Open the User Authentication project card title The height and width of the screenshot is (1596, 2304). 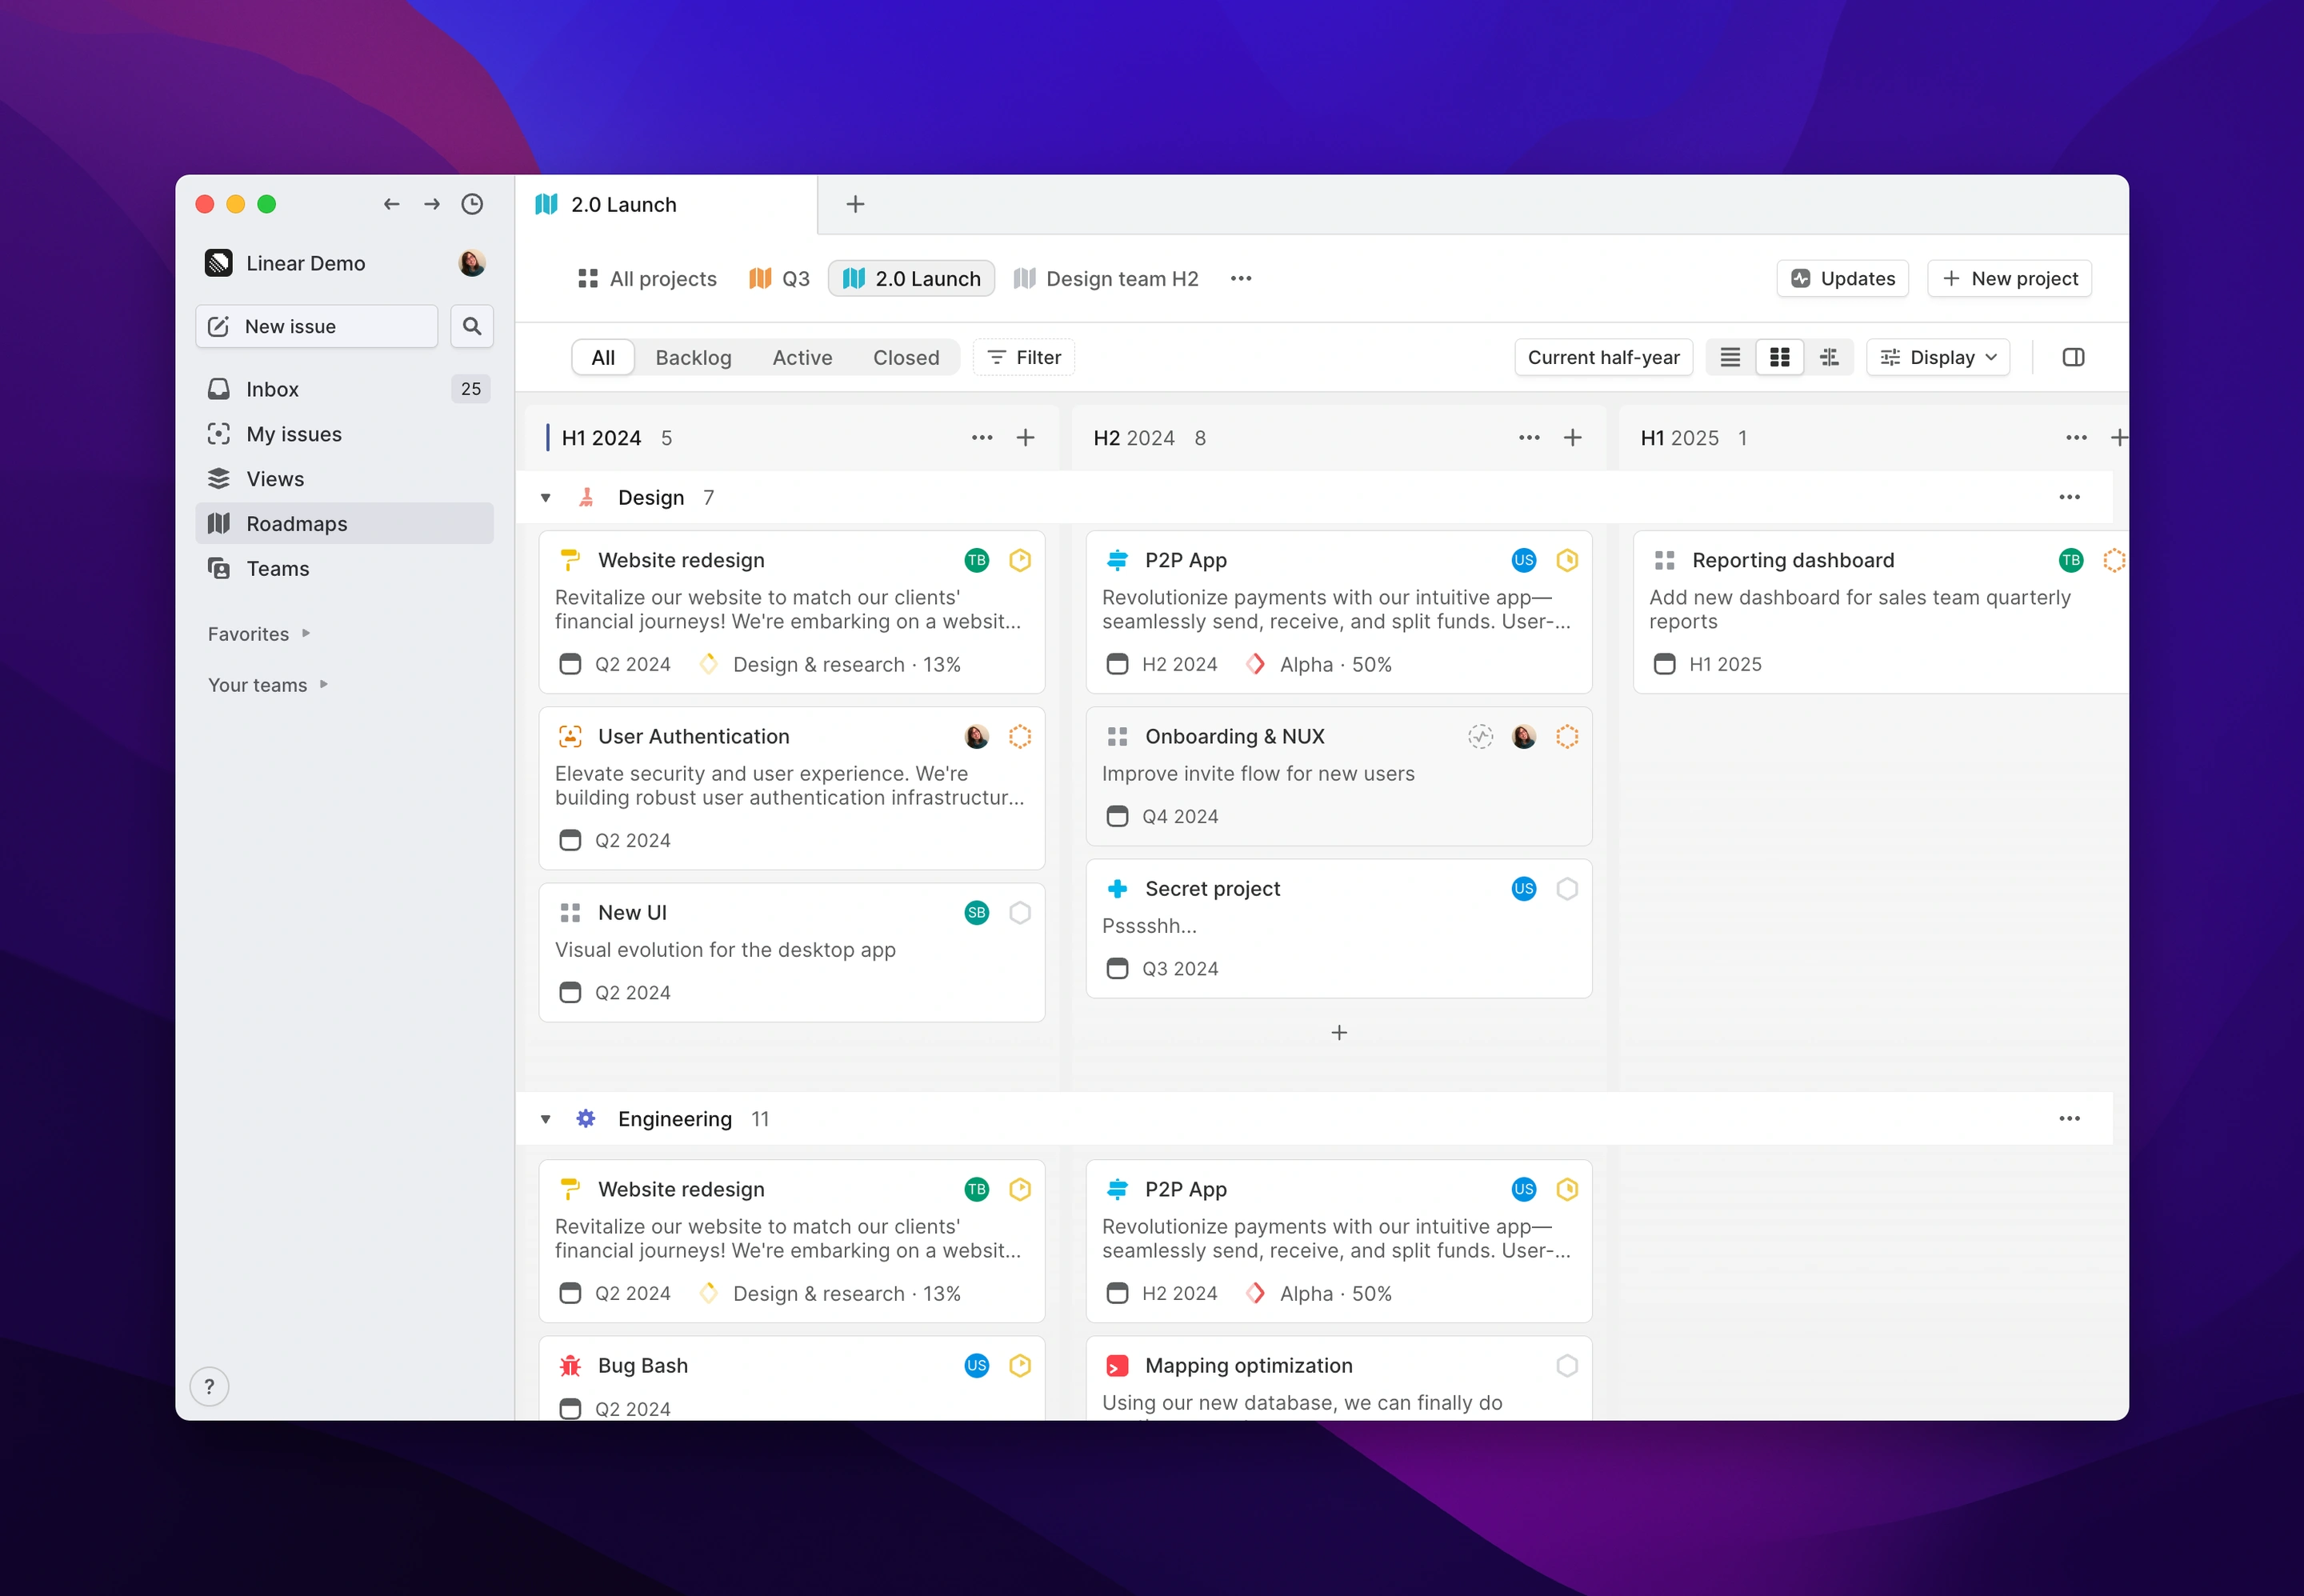693,736
